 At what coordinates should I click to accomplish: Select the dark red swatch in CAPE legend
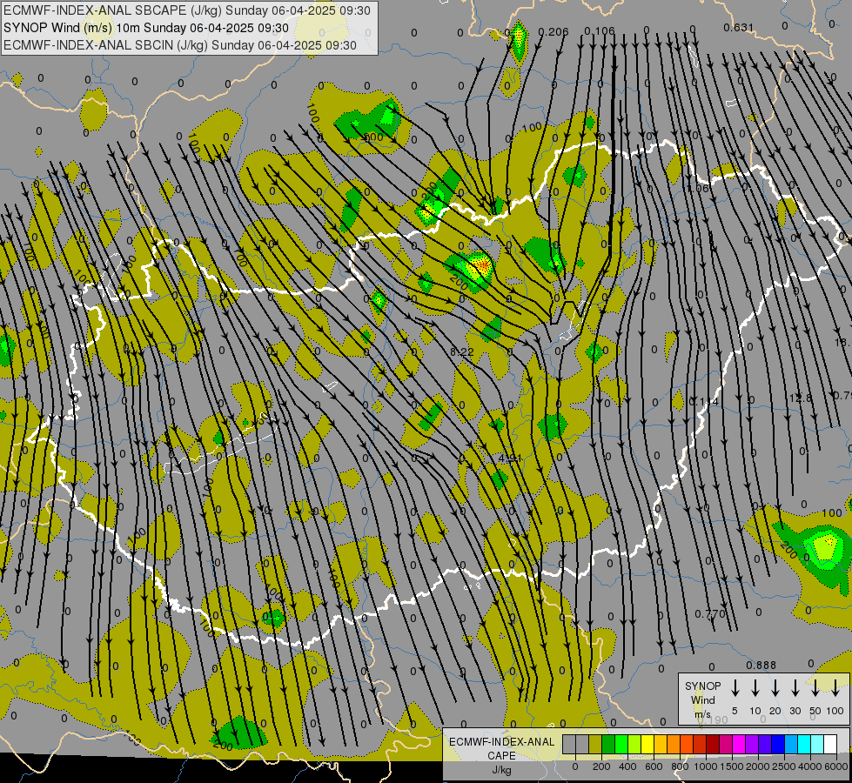coord(713,745)
